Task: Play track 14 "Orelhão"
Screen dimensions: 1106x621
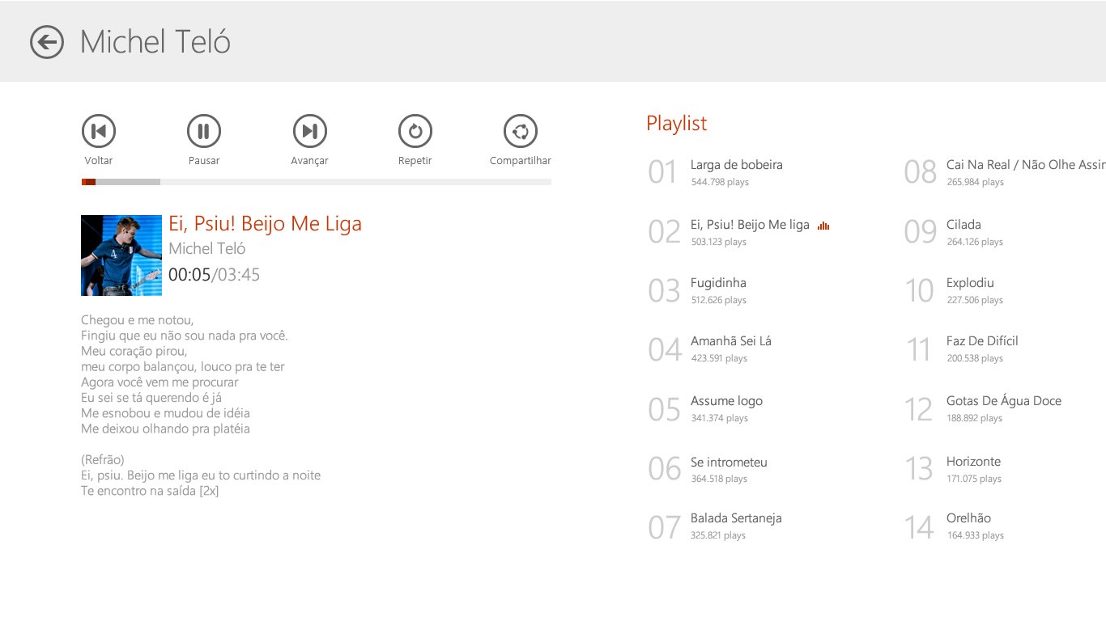Action: (x=968, y=518)
